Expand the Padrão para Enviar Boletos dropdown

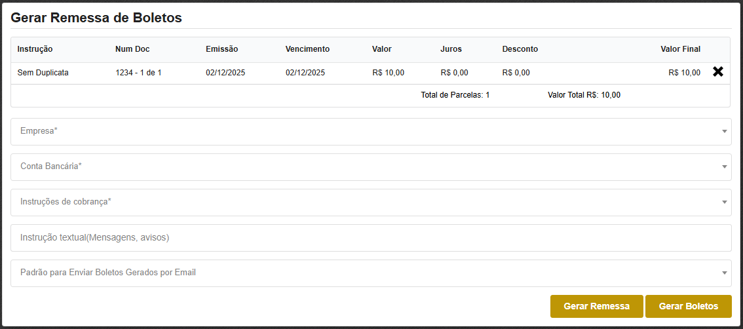pyautogui.click(x=370, y=273)
